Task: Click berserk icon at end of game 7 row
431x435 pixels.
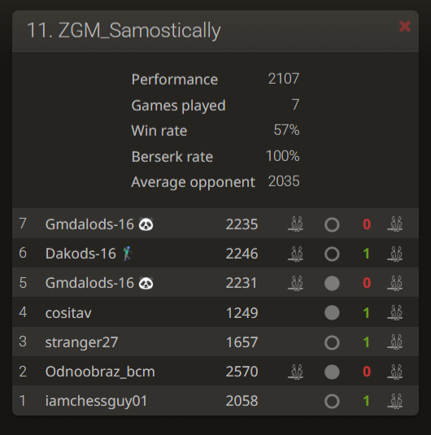Action: click(x=394, y=224)
